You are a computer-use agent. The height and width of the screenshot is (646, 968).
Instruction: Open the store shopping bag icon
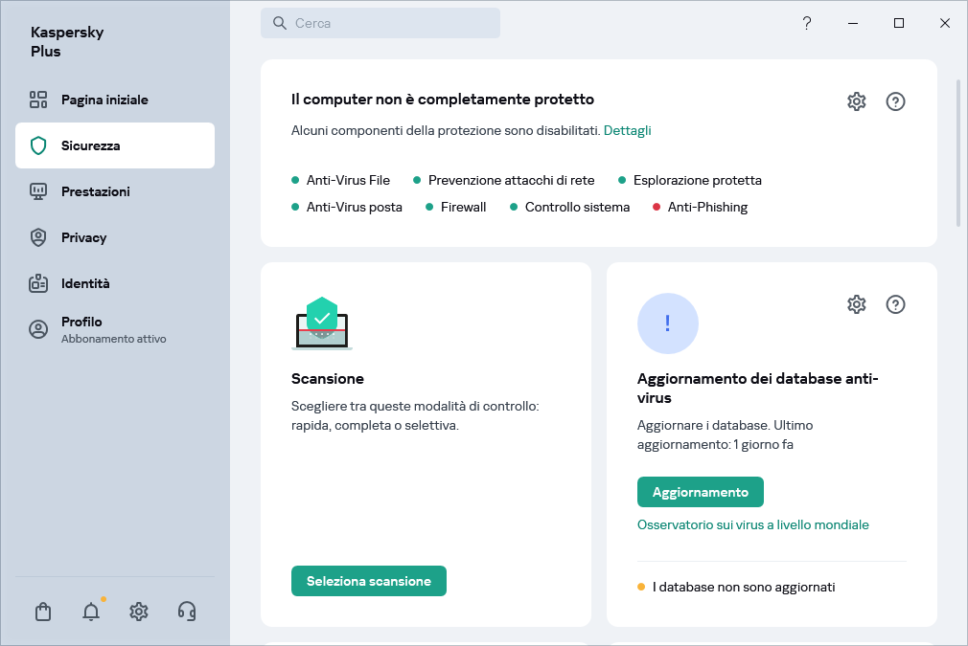(43, 612)
